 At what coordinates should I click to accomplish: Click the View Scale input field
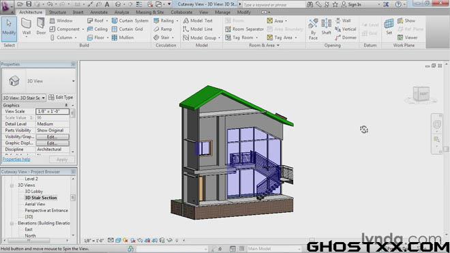[x=52, y=111]
